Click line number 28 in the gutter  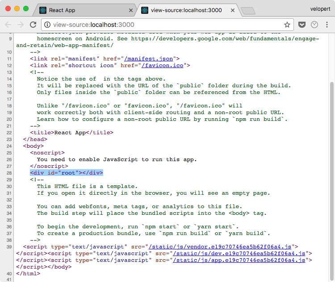pos(9,173)
